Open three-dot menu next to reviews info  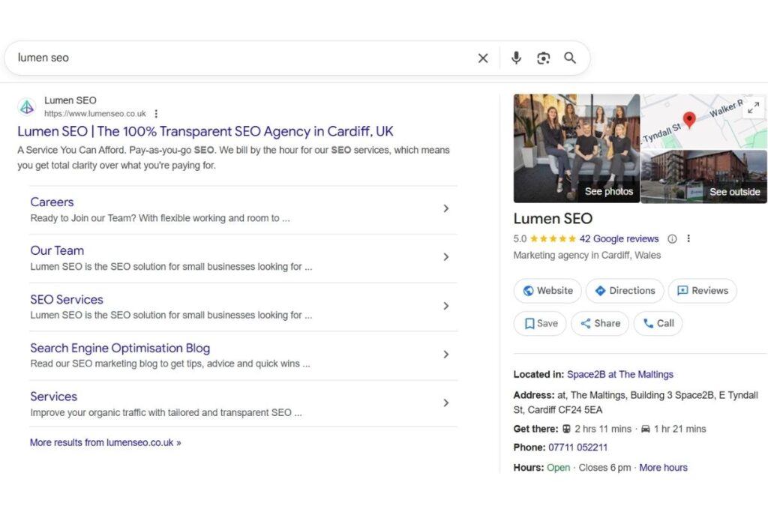pyautogui.click(x=688, y=238)
